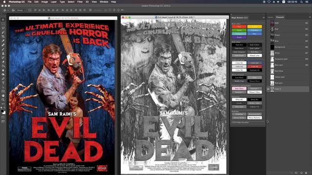Viewport: 312px width, 175px height.
Task: Open the Auto-Select Group dropdown
Action: tap(21, 10)
